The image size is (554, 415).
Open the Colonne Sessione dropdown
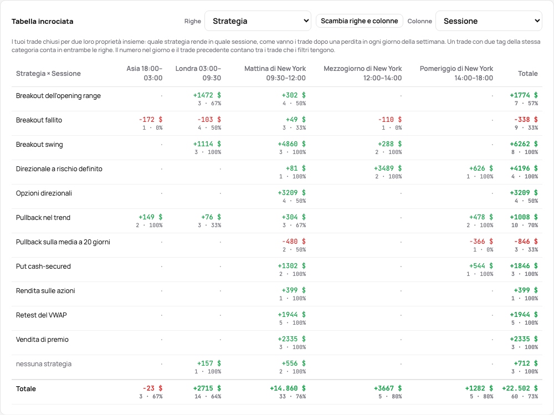pyautogui.click(x=489, y=21)
